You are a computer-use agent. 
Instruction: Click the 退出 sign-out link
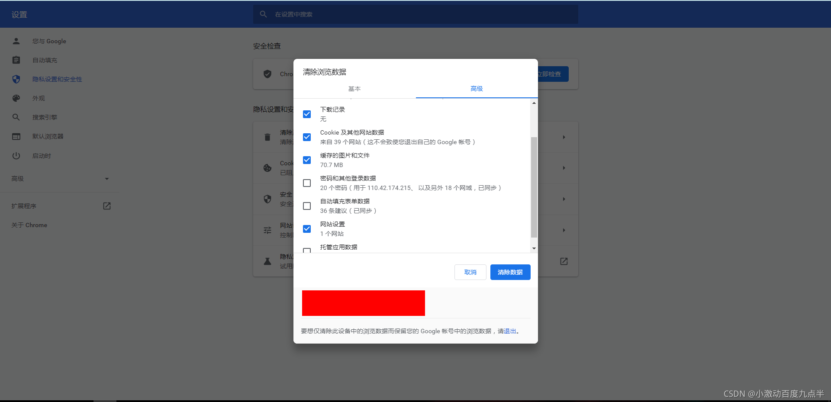coord(510,331)
